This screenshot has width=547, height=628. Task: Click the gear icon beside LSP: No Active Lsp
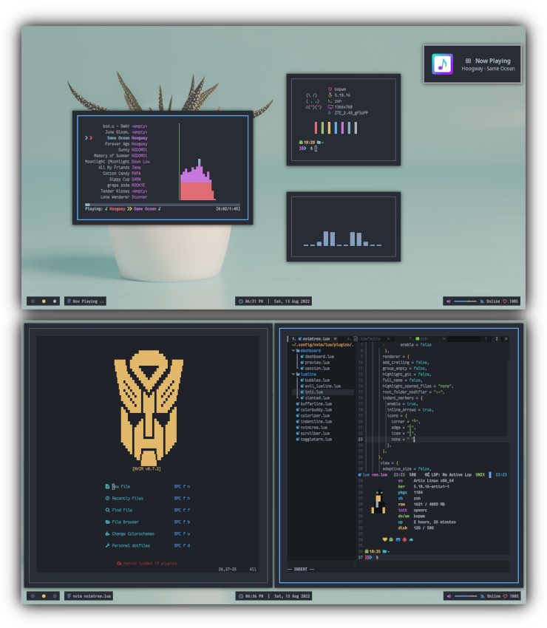(427, 474)
